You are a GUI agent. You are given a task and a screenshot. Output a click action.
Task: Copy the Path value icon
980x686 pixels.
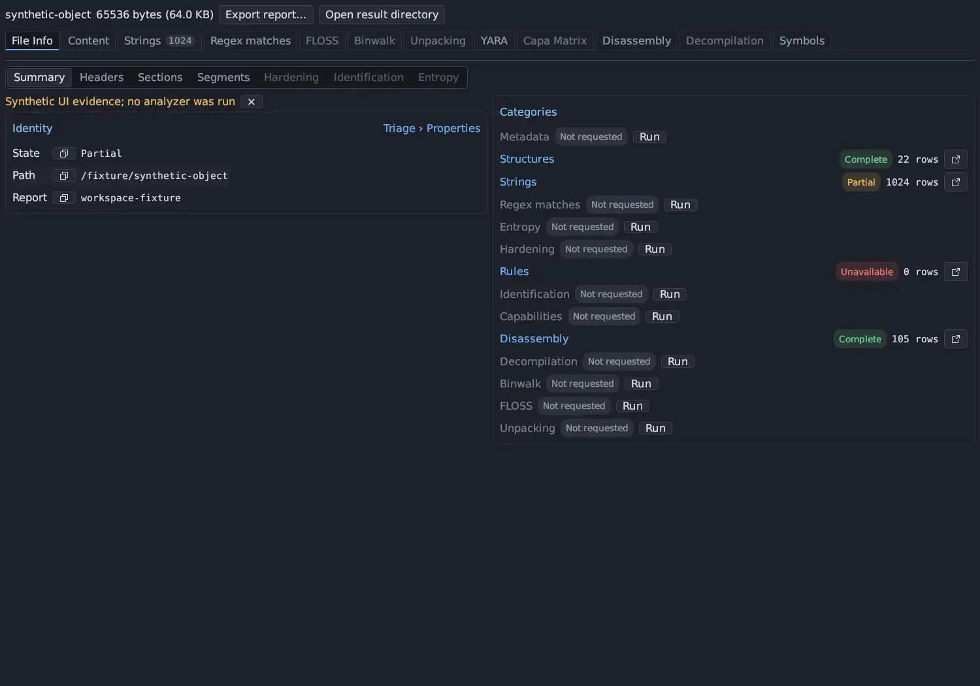coord(64,176)
